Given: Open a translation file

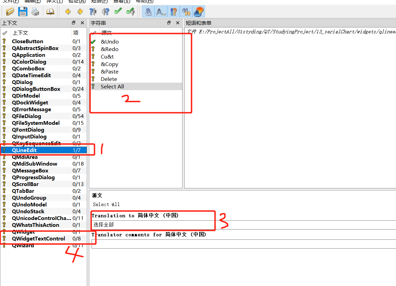Looking at the screenshot, I should 10,11.
